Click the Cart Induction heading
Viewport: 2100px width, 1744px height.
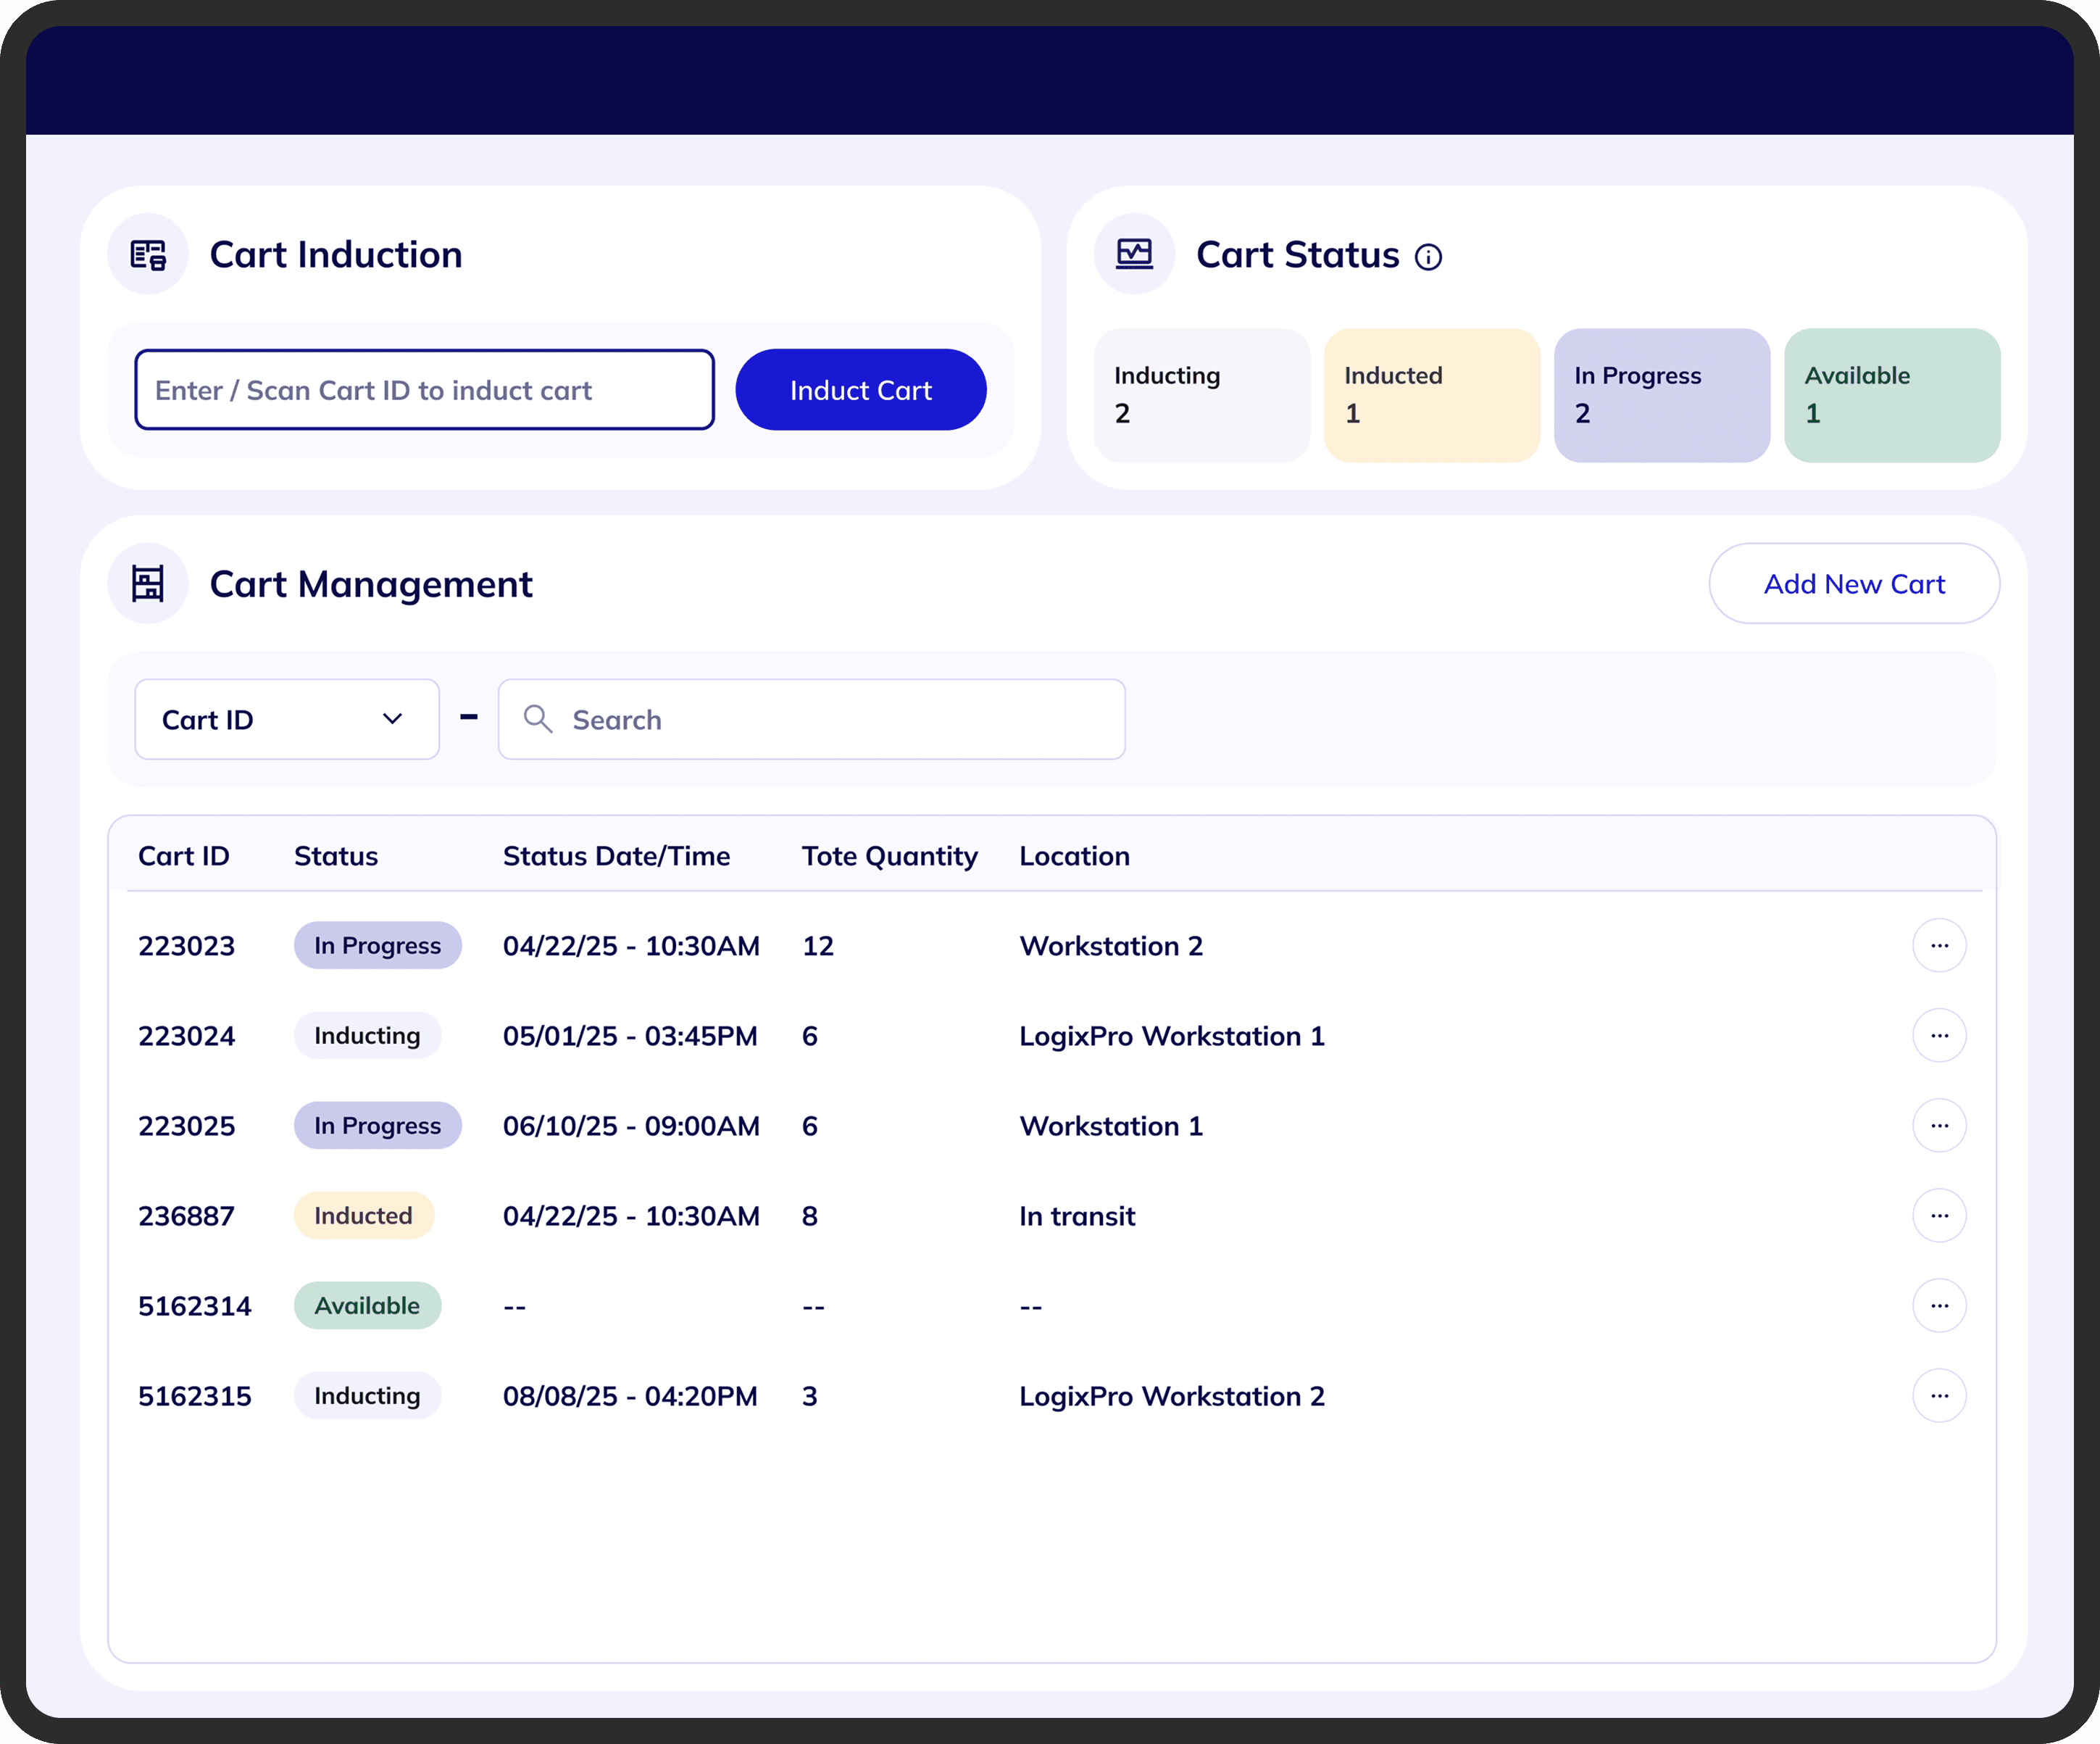pyautogui.click(x=336, y=254)
